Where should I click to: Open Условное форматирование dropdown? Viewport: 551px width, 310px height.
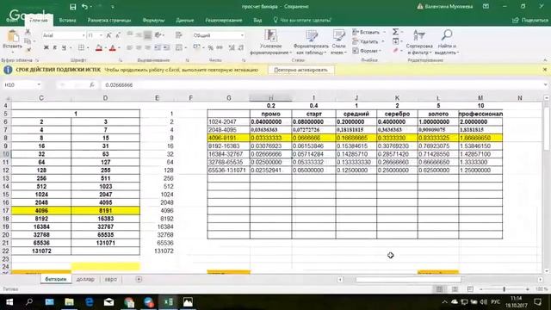[270, 42]
